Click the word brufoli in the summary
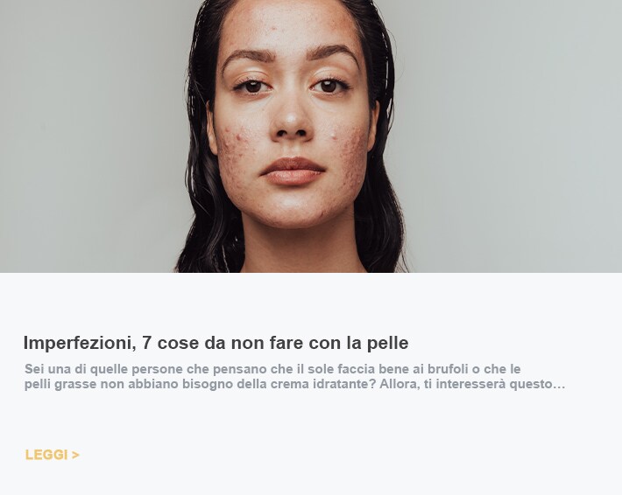Image resolution: width=622 pixels, height=495 pixels. pyautogui.click(x=448, y=369)
